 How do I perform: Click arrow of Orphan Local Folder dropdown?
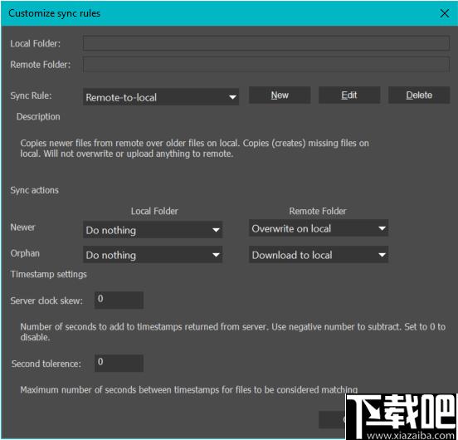(216, 255)
